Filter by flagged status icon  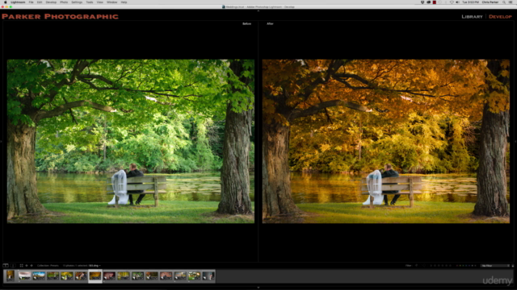pyautogui.click(x=417, y=266)
